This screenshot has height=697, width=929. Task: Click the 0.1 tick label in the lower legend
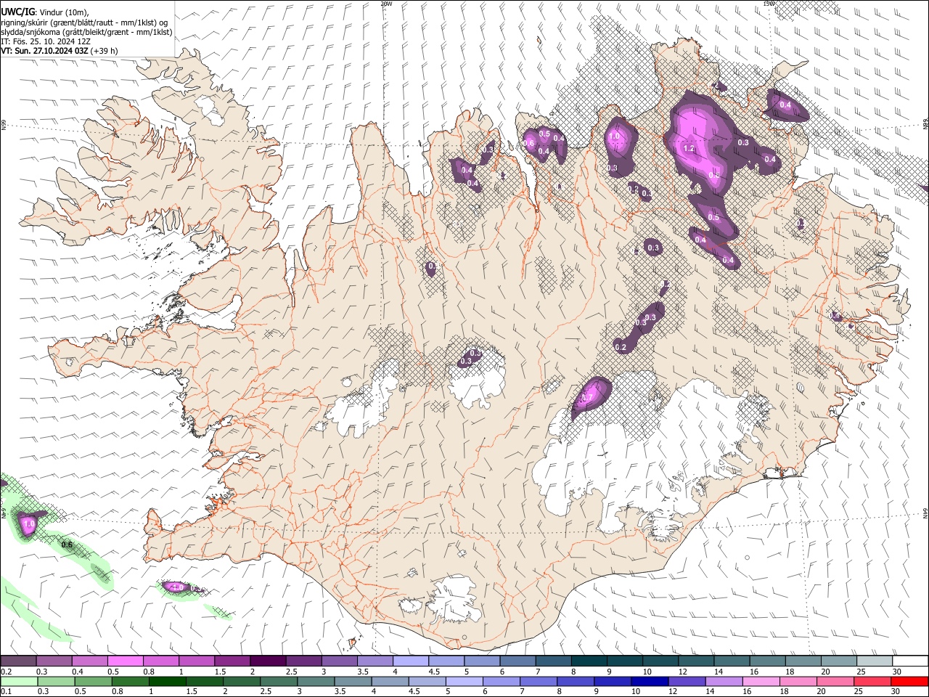(x=5, y=692)
